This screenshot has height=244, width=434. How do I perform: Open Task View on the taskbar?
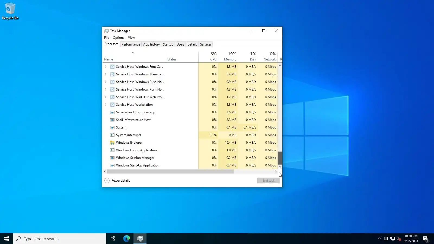click(x=113, y=239)
